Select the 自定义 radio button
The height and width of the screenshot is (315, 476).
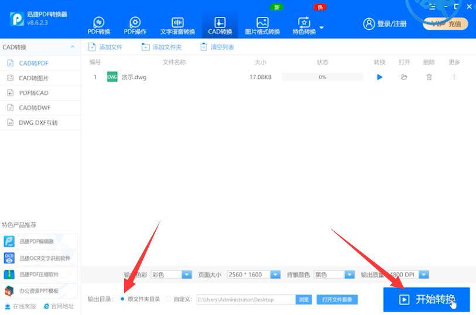coord(169,299)
